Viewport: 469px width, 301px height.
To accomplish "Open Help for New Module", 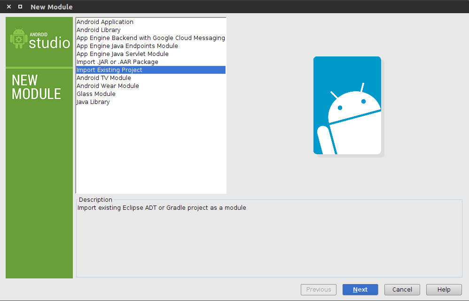I will 444,290.
